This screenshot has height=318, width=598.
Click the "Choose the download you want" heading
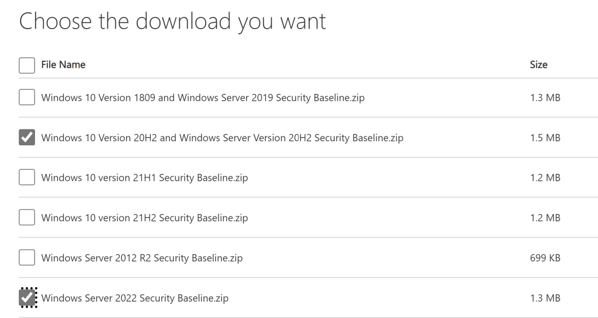172,22
